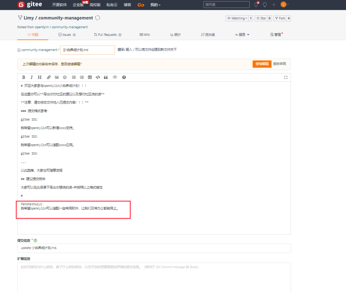Click the Watching count 1
The height and width of the screenshot is (293, 346).
coord(251,18)
